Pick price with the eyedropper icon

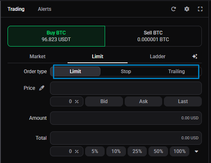click(x=42, y=88)
